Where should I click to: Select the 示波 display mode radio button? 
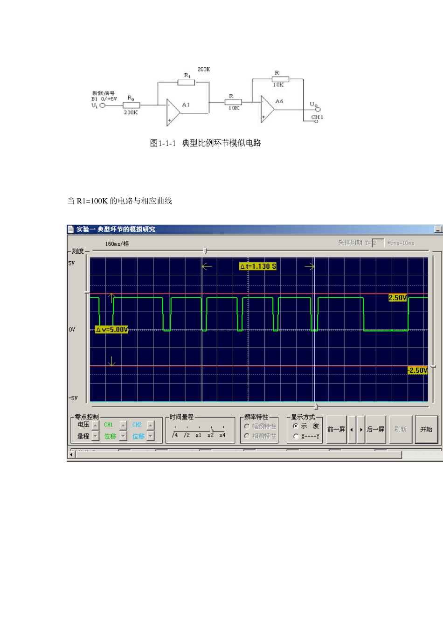(x=296, y=426)
